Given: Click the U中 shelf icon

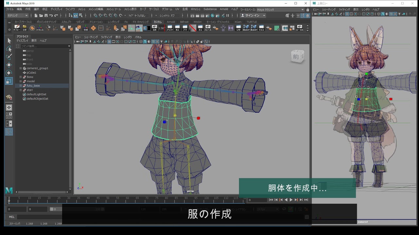Looking at the screenshot, I should 238,28.
